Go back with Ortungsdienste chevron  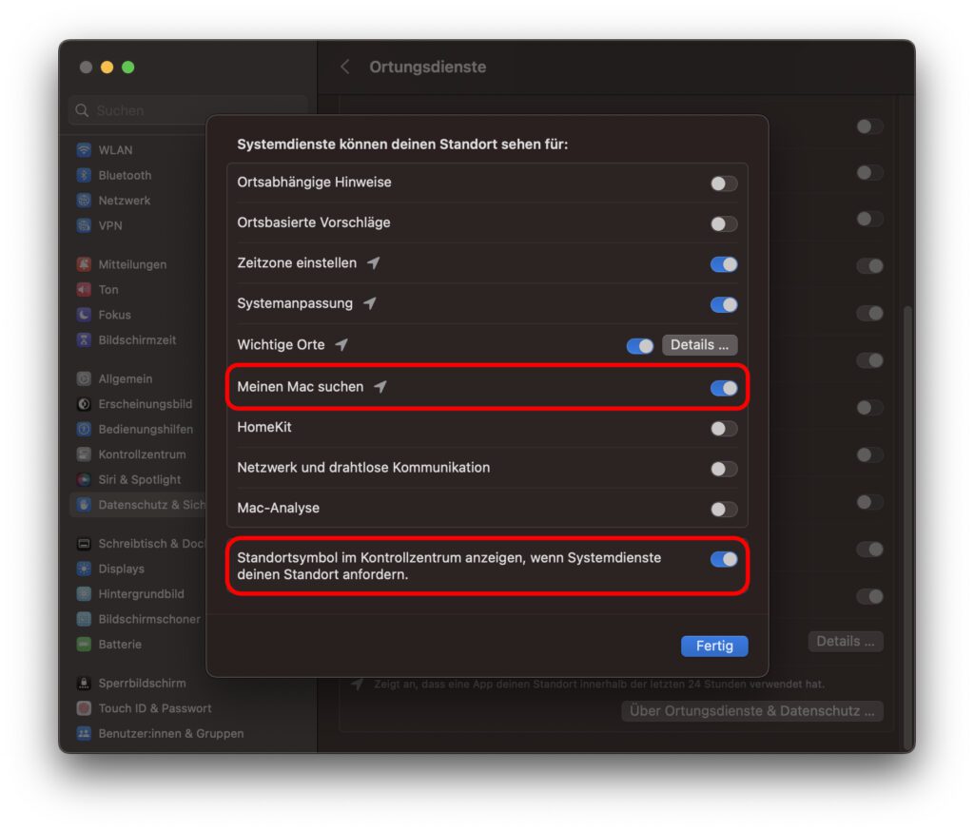tap(345, 68)
